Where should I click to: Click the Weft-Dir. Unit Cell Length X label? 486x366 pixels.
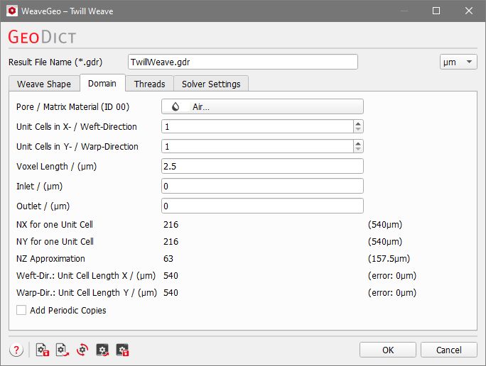86,276
